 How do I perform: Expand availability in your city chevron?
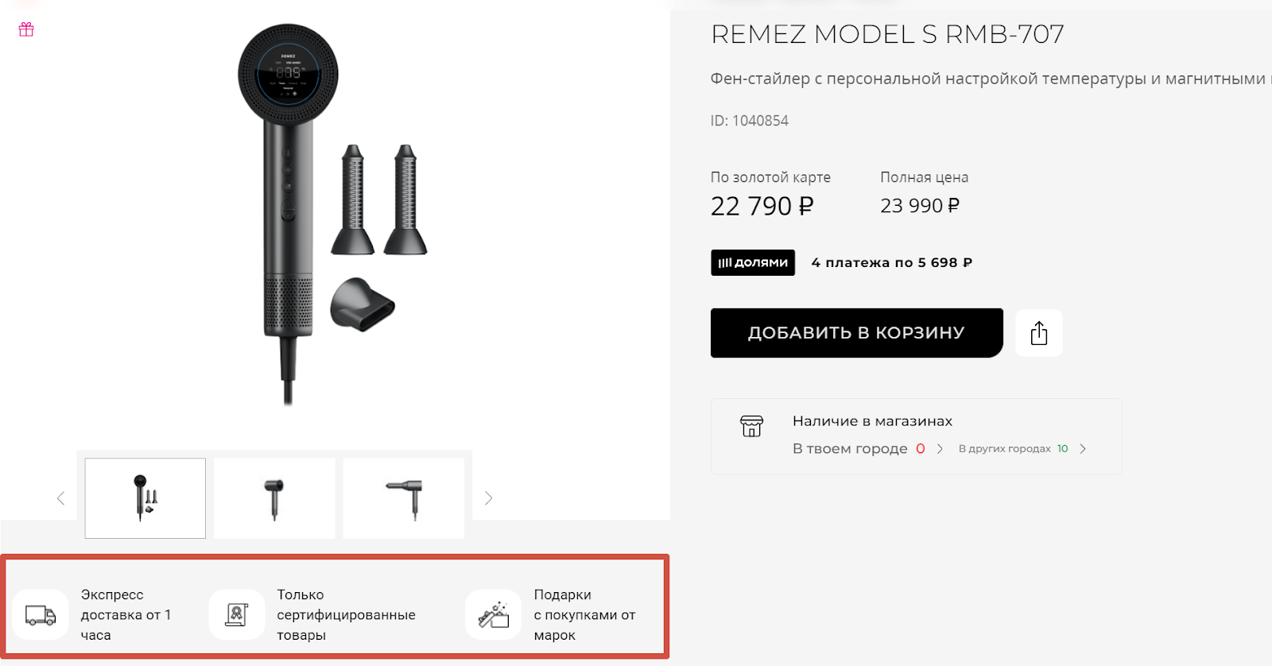940,449
